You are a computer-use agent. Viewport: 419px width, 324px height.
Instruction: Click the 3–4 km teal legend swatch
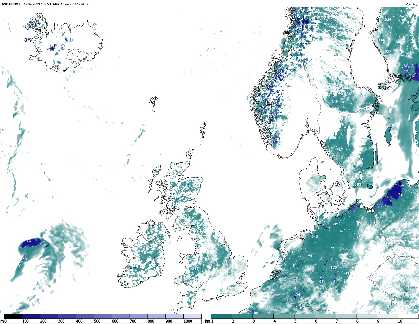tap(263, 316)
